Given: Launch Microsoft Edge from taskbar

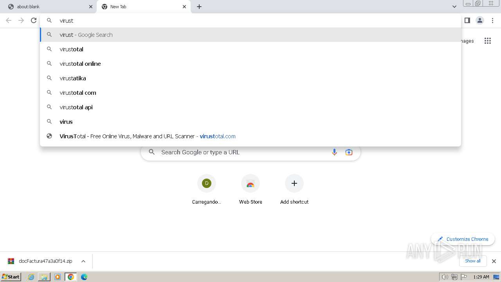Looking at the screenshot, I should point(84,277).
